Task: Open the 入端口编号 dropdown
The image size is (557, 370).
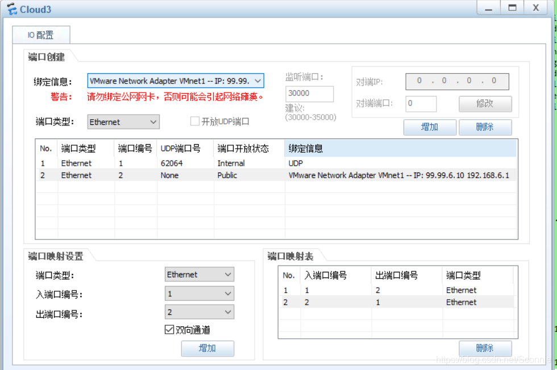Action: 199,294
